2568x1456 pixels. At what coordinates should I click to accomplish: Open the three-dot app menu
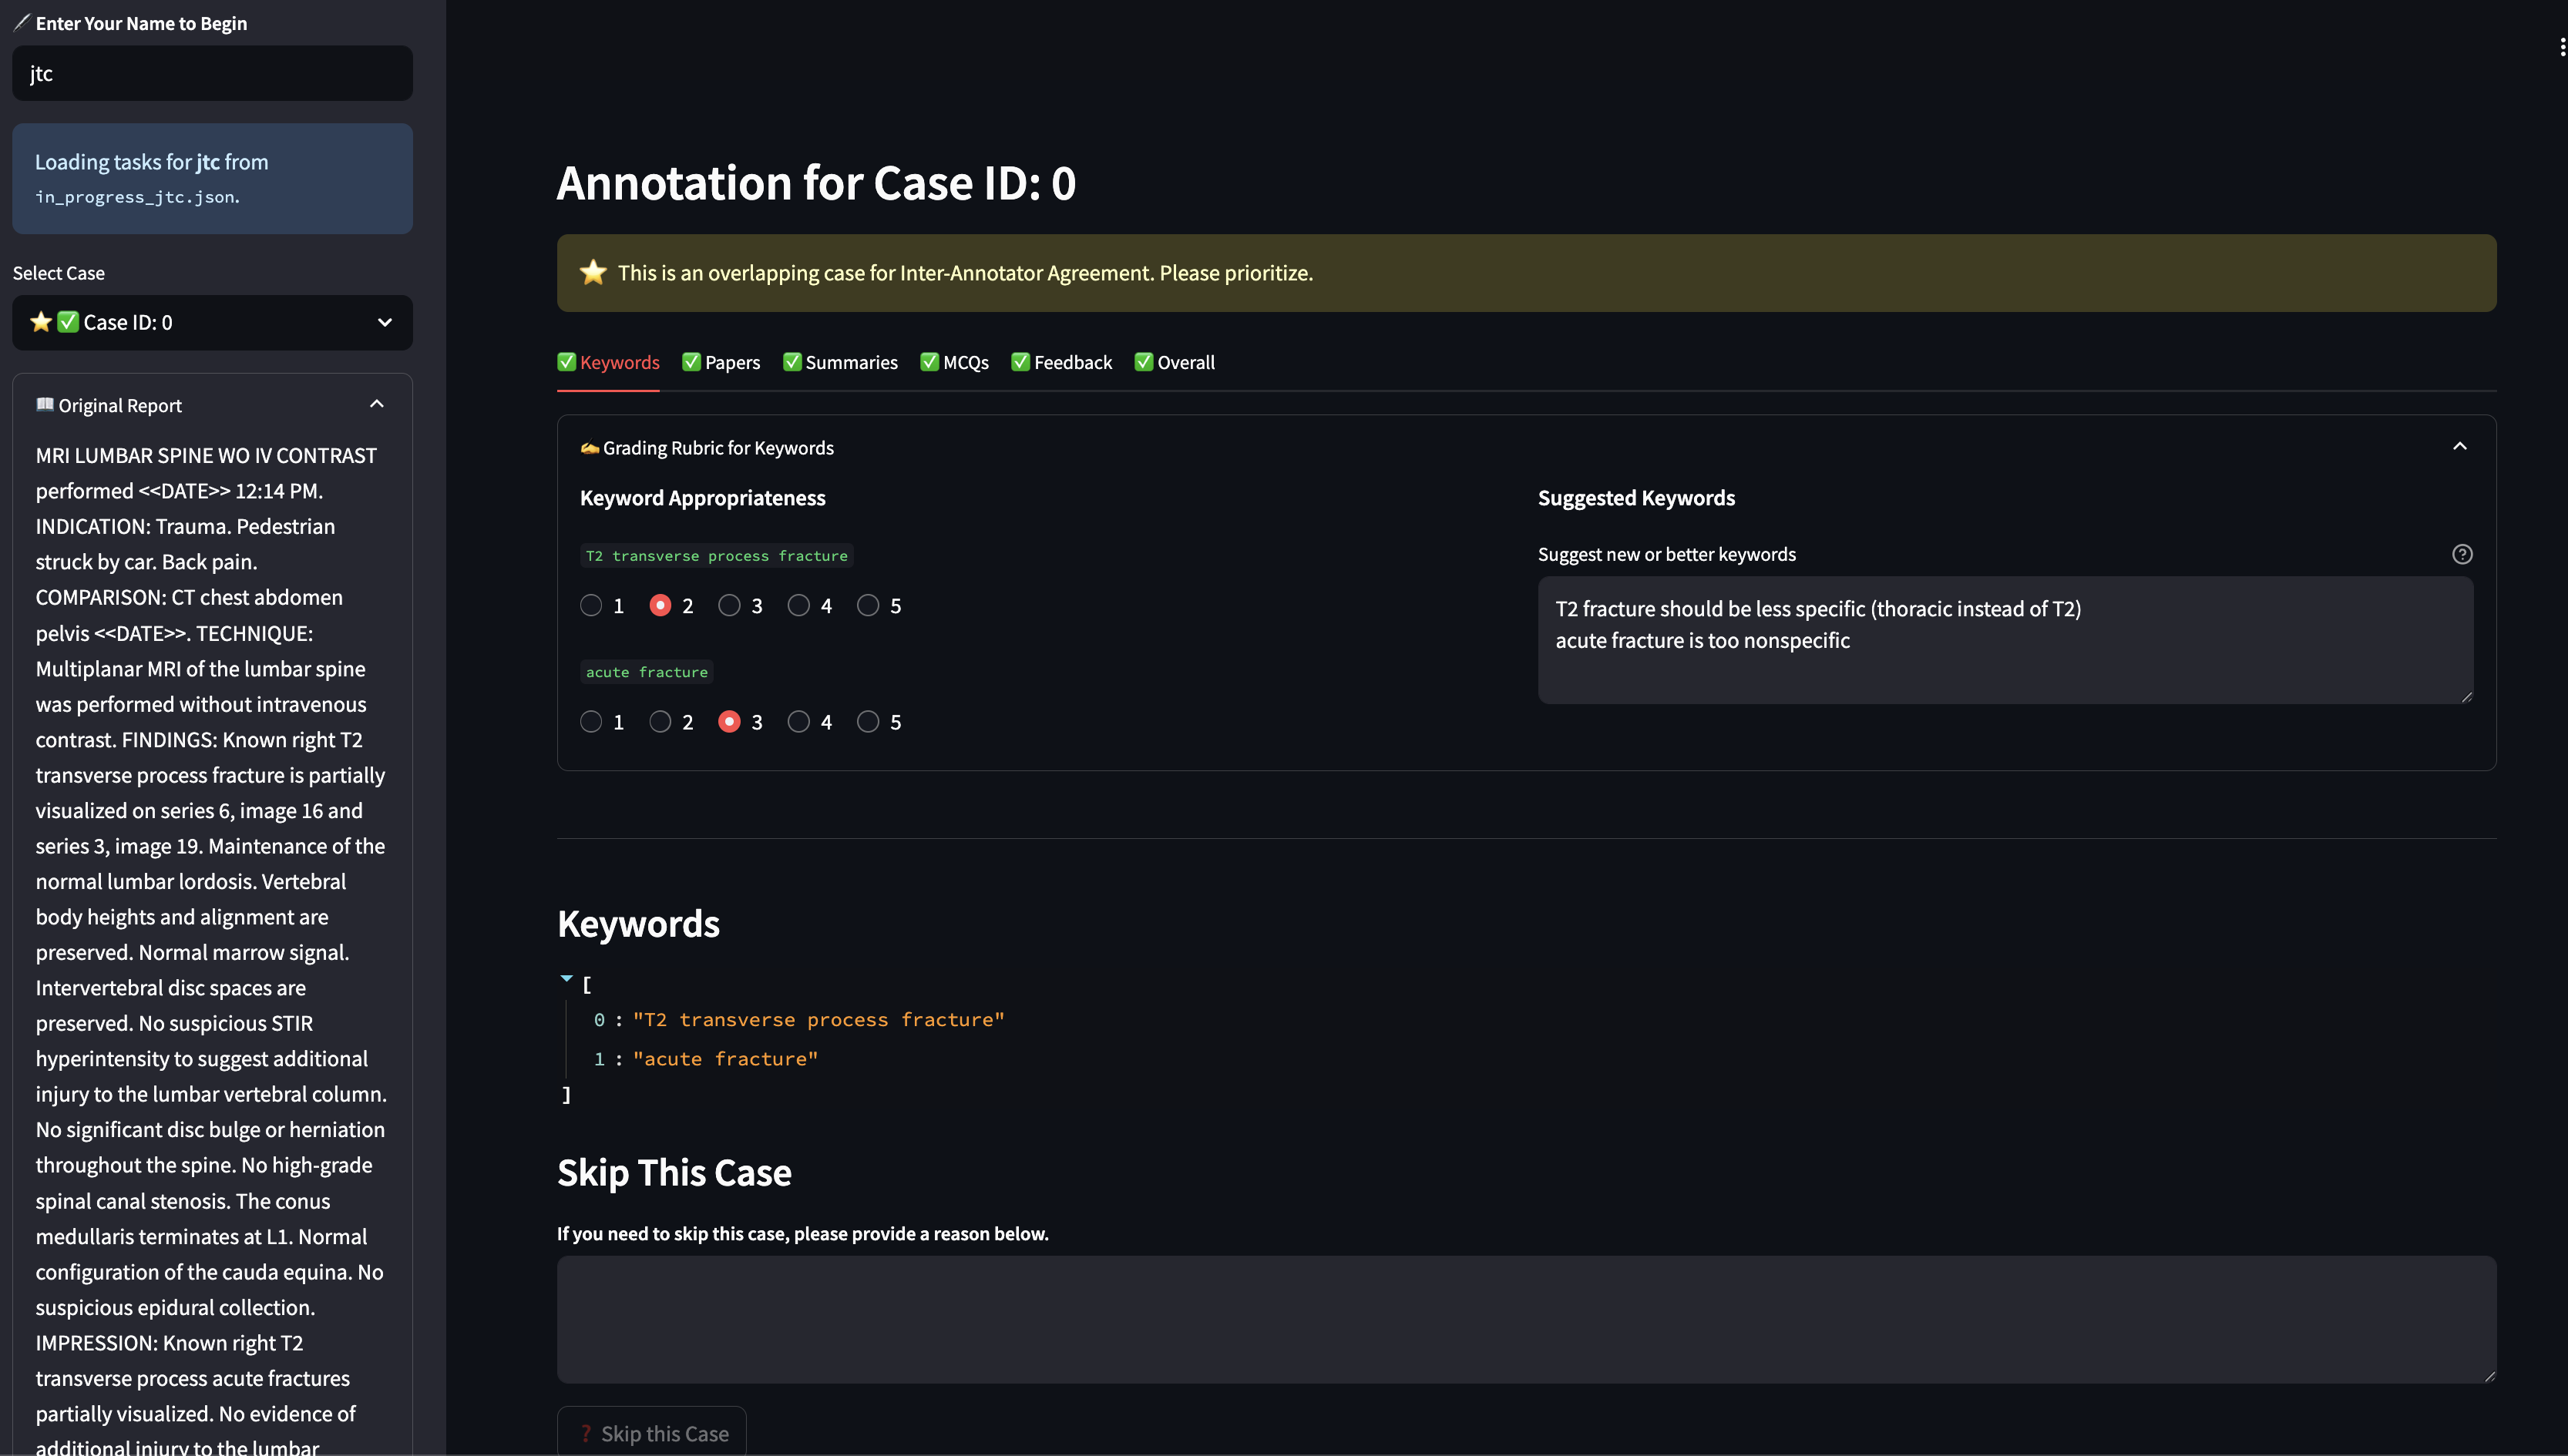[x=2561, y=47]
